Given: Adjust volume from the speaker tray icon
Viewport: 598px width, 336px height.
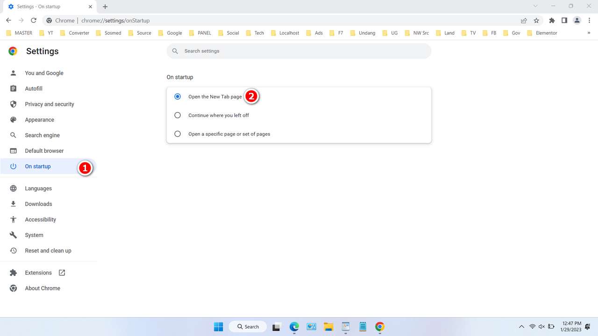Looking at the screenshot, I should [x=542, y=327].
